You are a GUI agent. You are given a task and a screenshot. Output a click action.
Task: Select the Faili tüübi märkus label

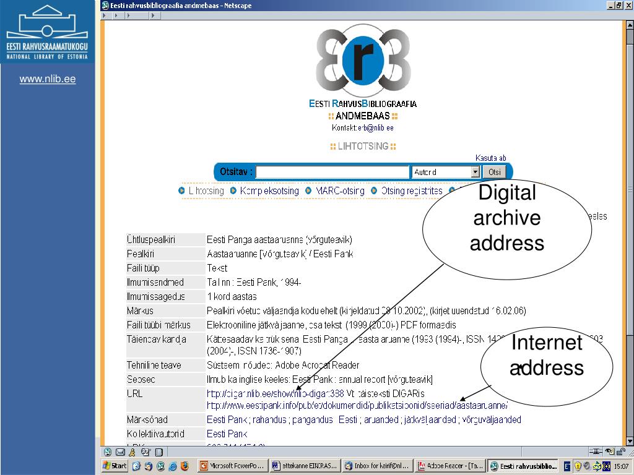point(158,325)
